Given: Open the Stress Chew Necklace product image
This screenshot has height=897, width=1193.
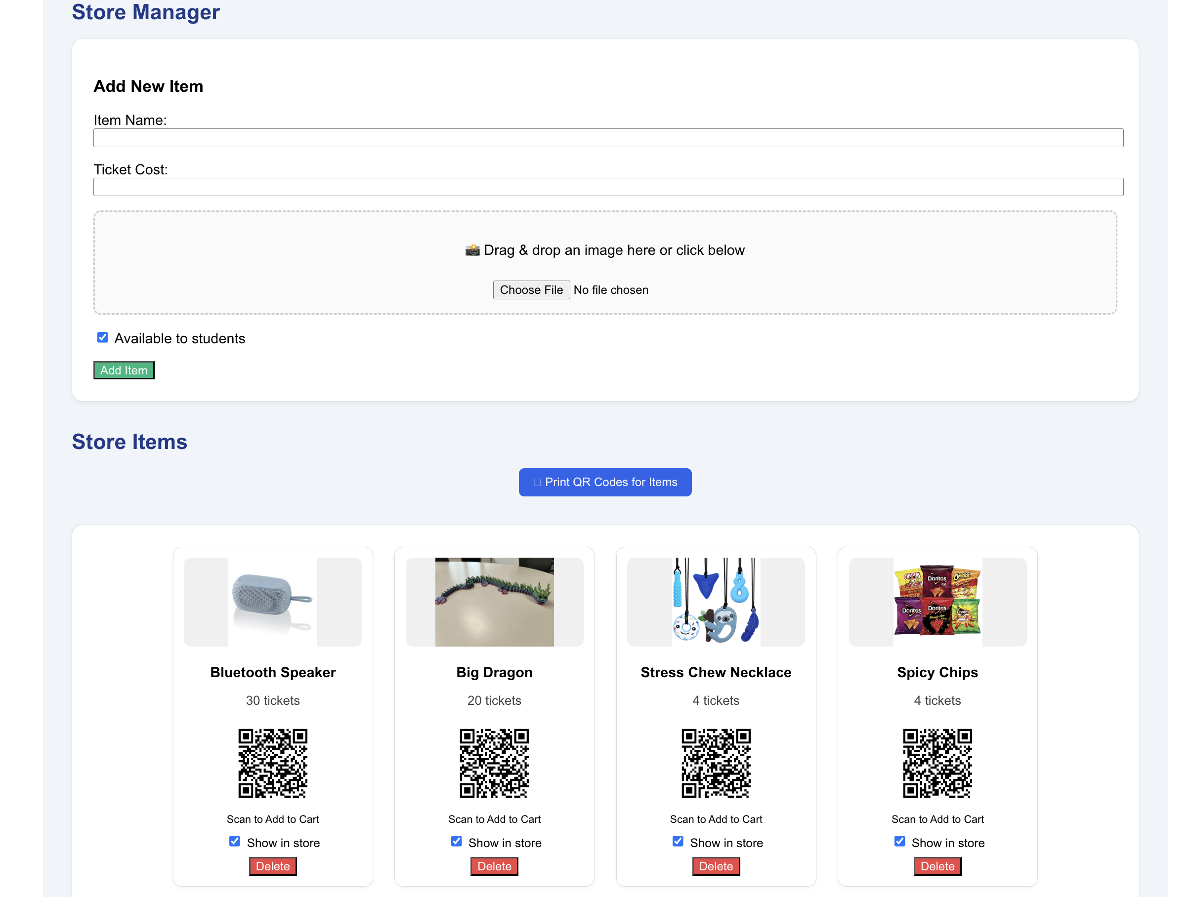Looking at the screenshot, I should 716,602.
